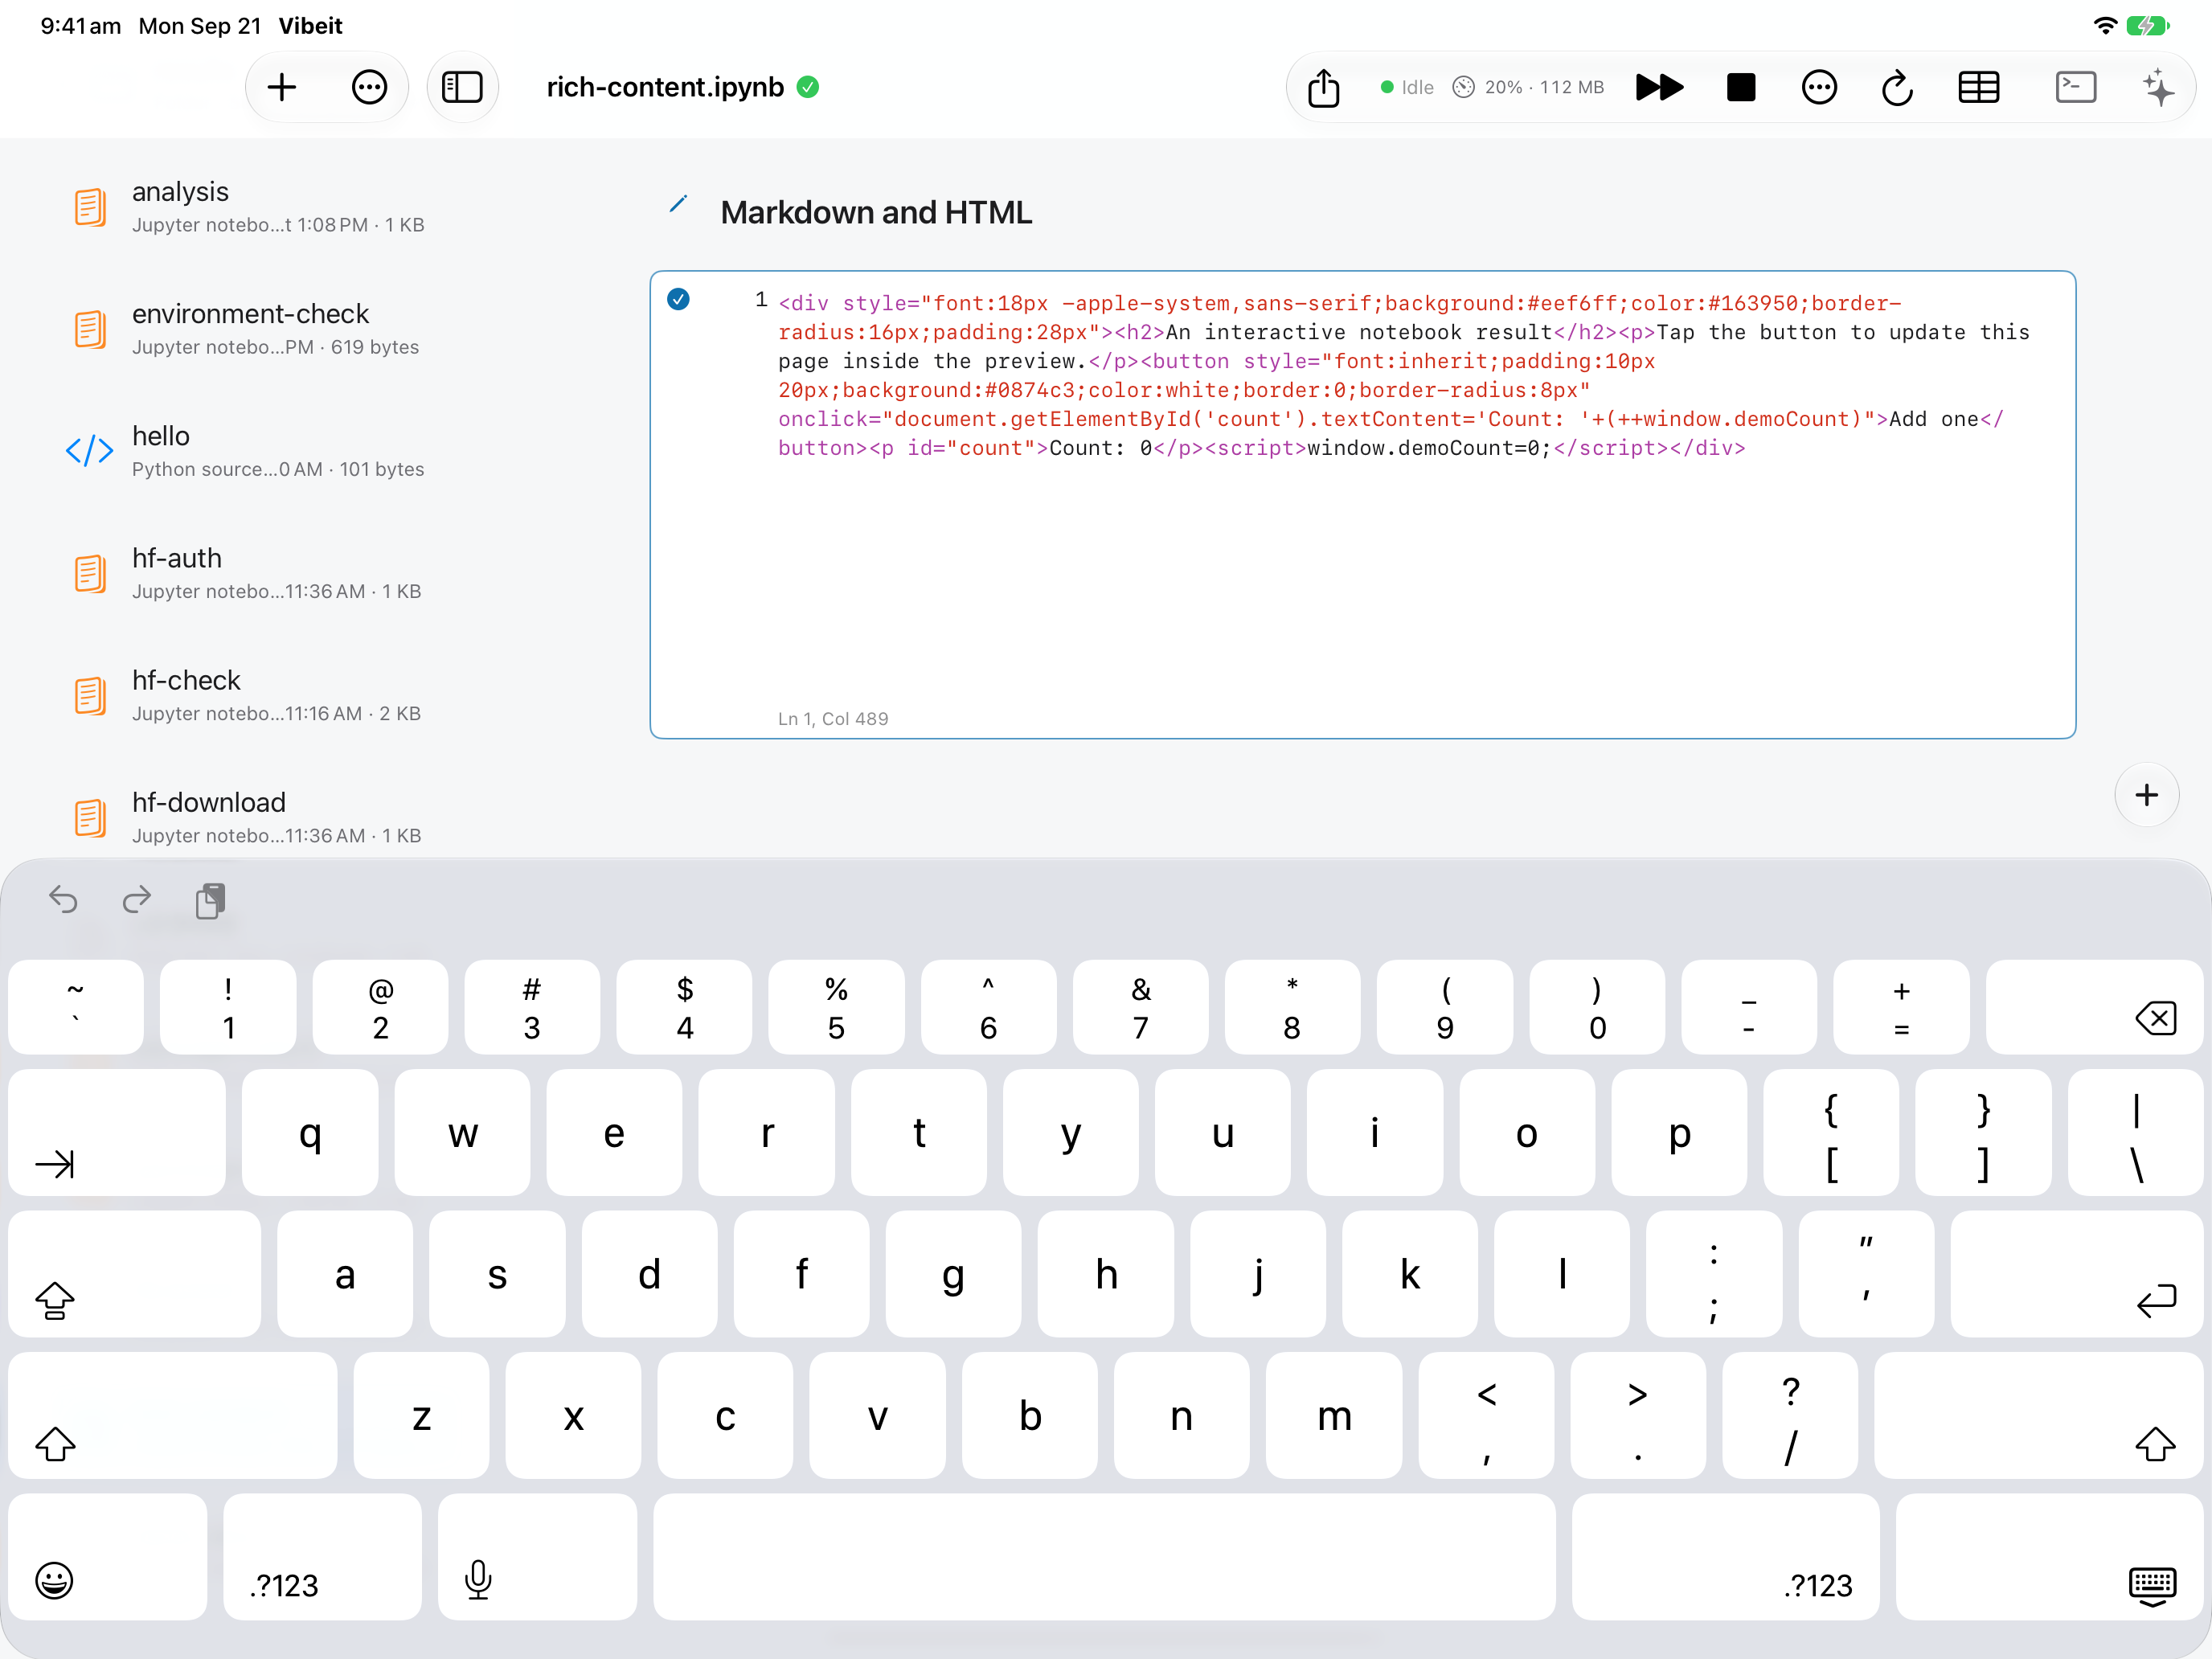2212x1659 pixels.
Task: Select the rich-content.ipynb title
Action: tap(665, 88)
